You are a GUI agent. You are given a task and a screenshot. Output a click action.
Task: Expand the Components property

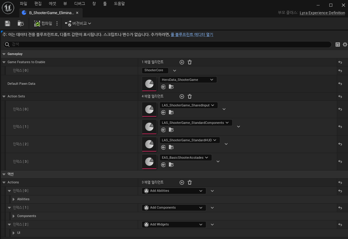coord(14,216)
